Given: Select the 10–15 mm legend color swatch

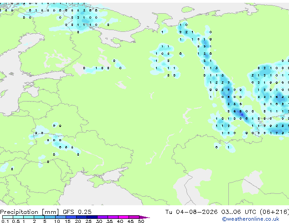Looking at the screenshot, I should [x=60, y=217].
